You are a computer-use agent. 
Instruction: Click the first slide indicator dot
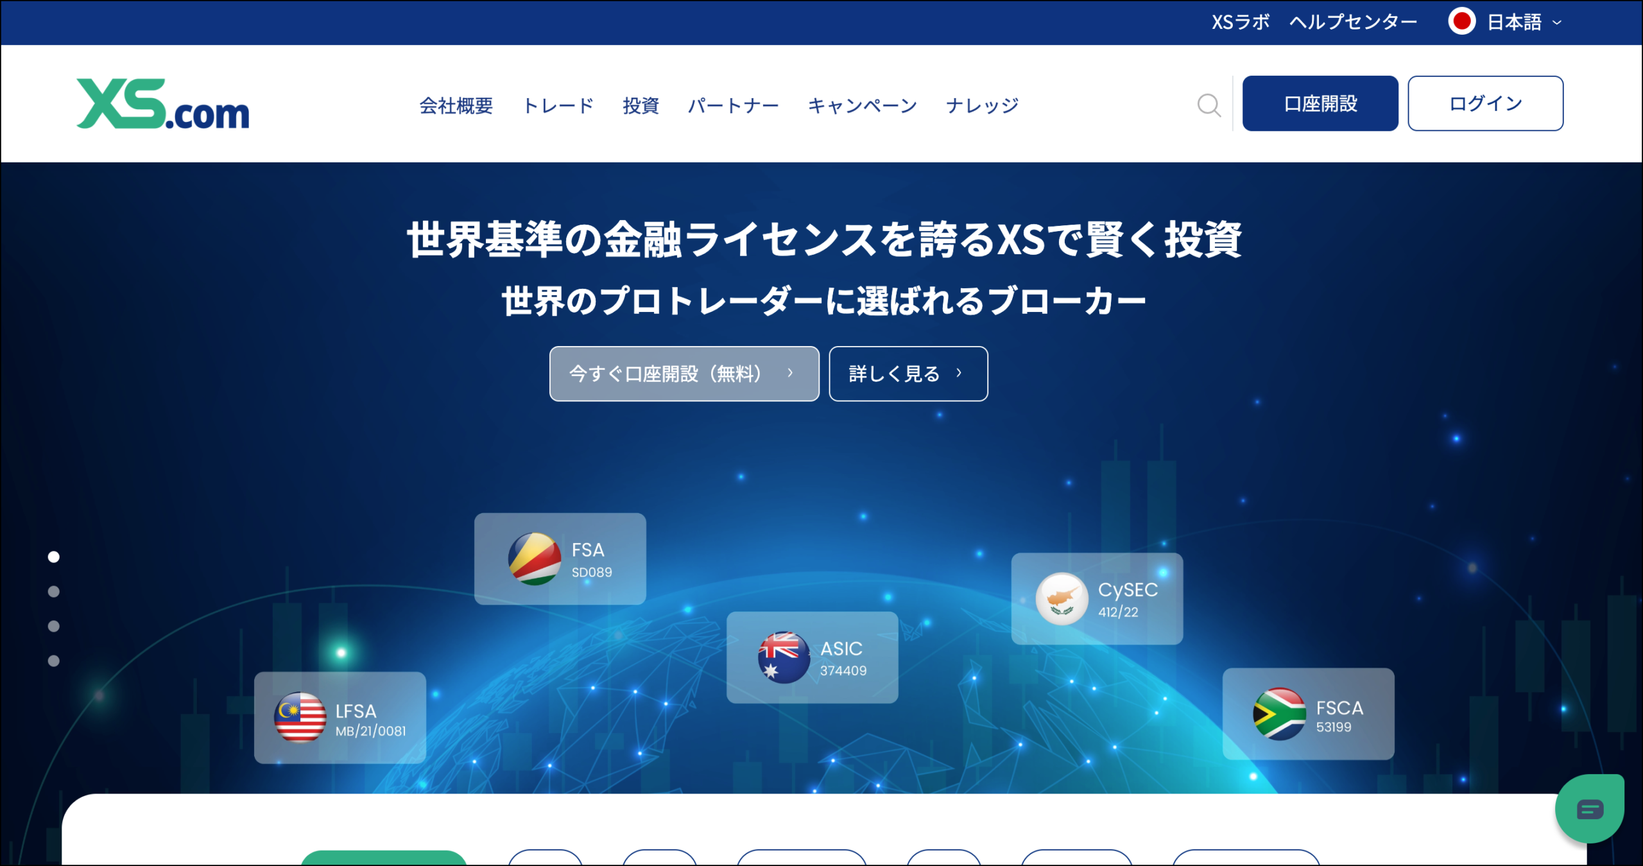click(53, 557)
